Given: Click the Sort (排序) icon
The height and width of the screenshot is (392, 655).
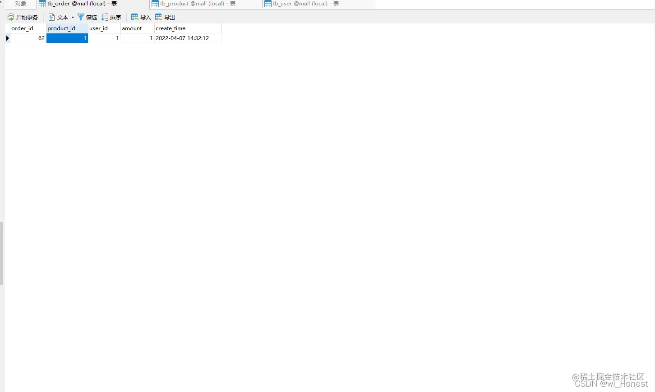Looking at the screenshot, I should (x=105, y=17).
